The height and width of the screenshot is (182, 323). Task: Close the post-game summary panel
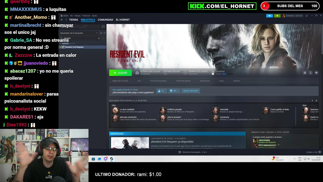(x=316, y=101)
